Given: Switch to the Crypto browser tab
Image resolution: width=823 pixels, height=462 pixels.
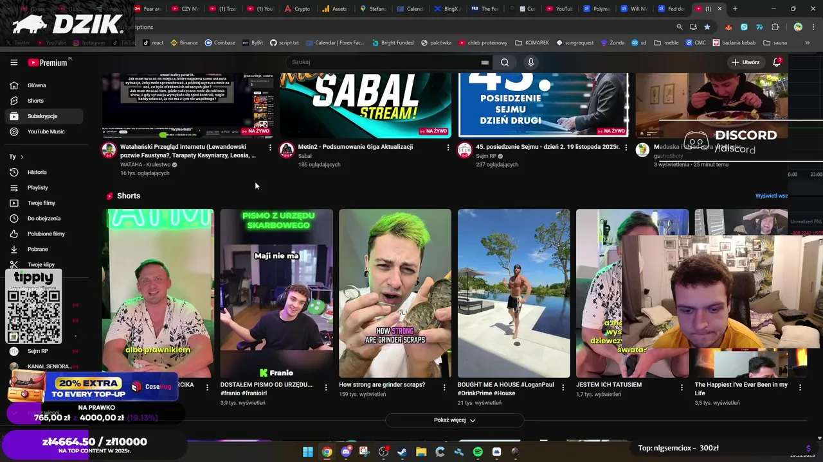Looking at the screenshot, I should [x=298, y=9].
